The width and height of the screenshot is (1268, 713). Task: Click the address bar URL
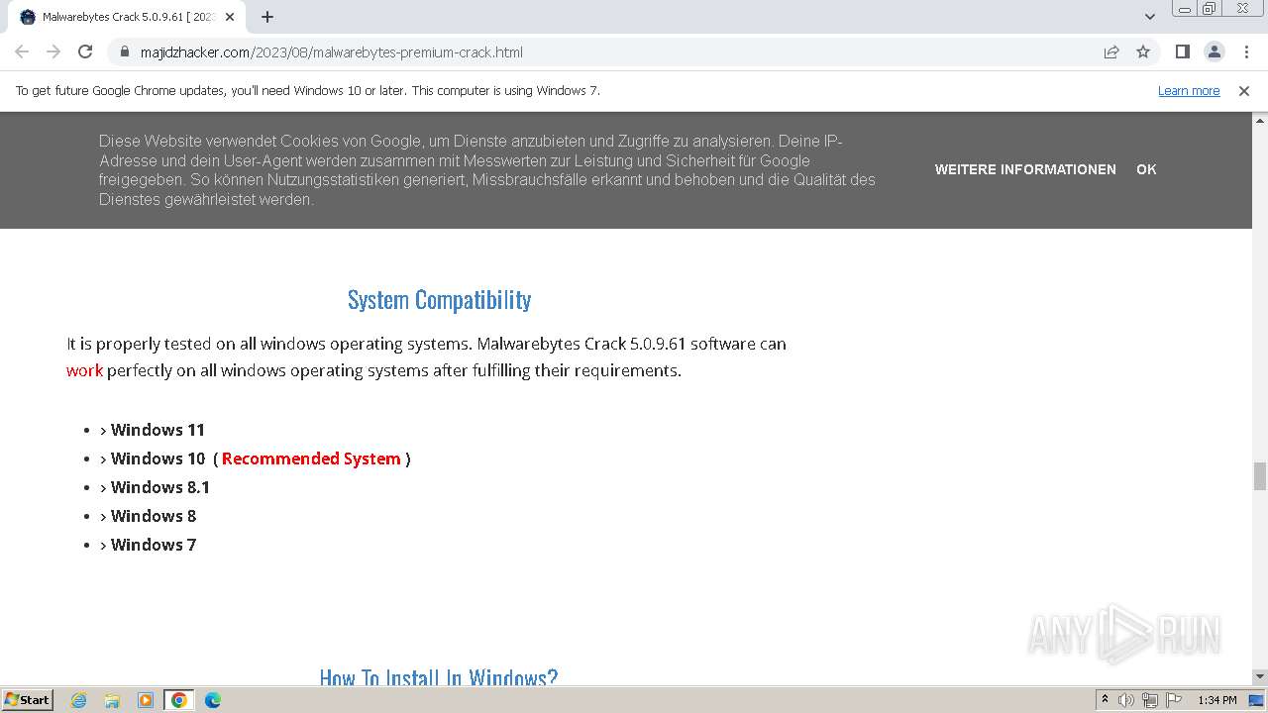coord(332,51)
